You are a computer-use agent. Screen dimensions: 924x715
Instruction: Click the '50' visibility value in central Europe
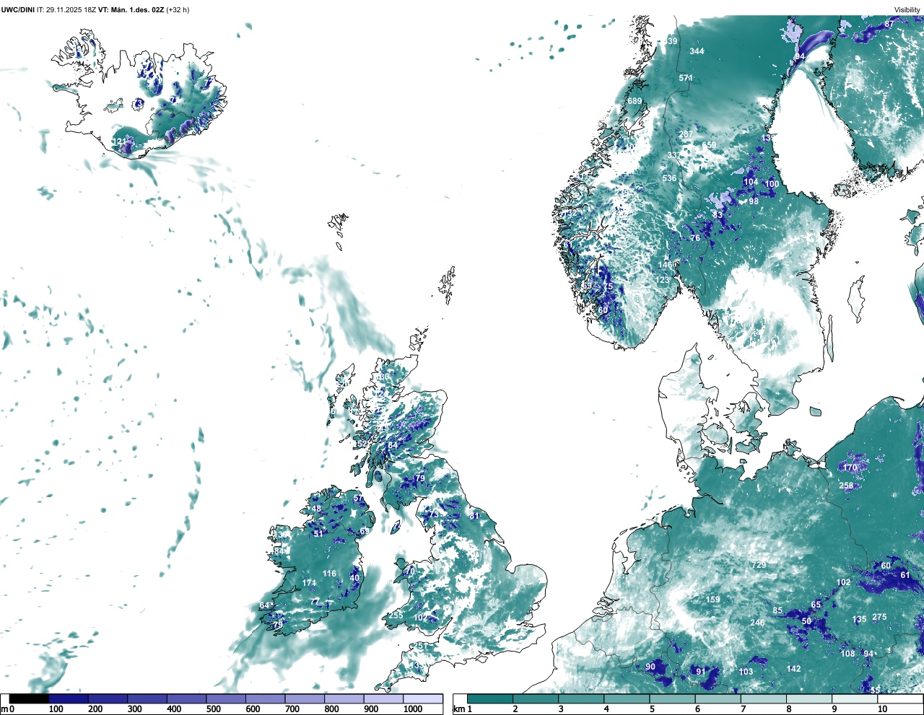(806, 620)
